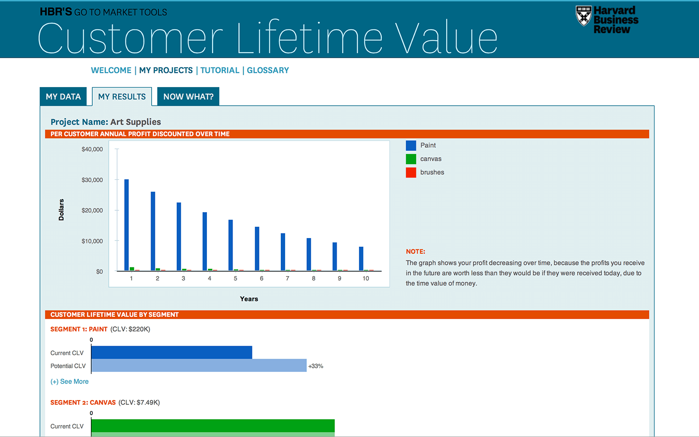699x437 pixels.
Task: Go to My Projects page
Action: coord(166,70)
